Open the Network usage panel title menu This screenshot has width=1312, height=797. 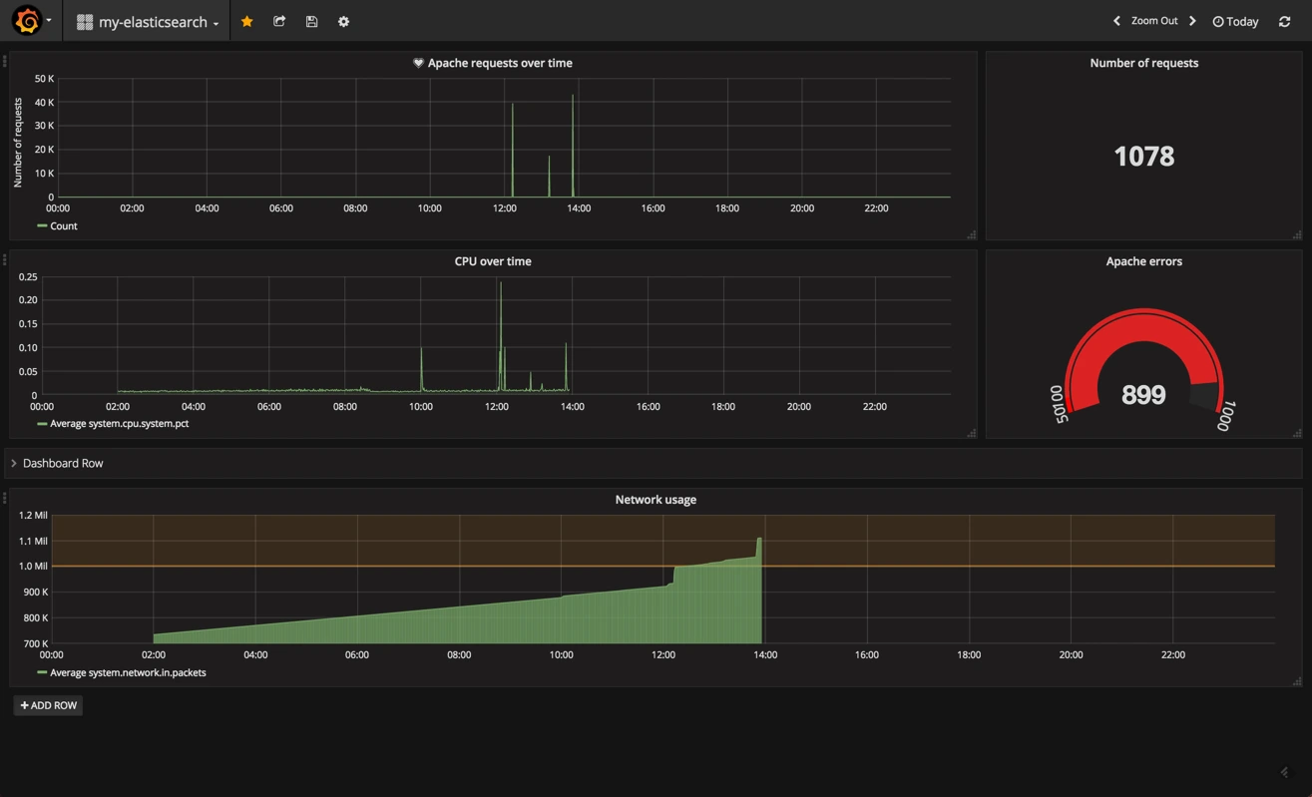click(656, 499)
